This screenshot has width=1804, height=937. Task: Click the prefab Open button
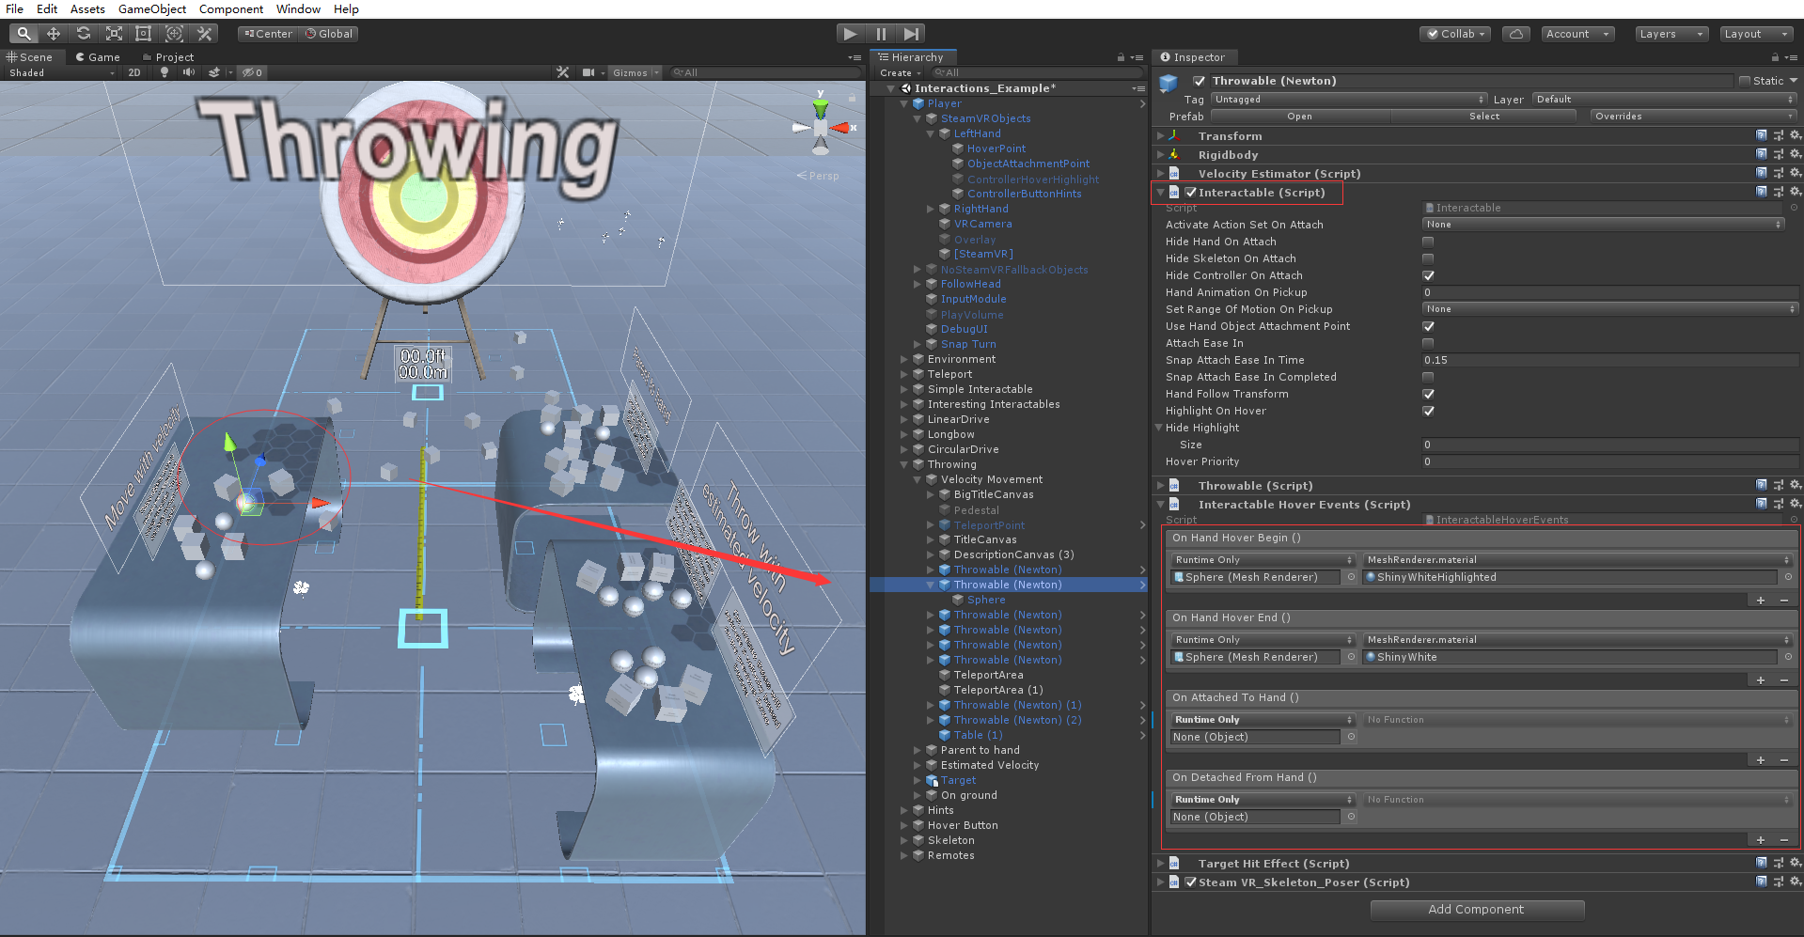(x=1300, y=117)
